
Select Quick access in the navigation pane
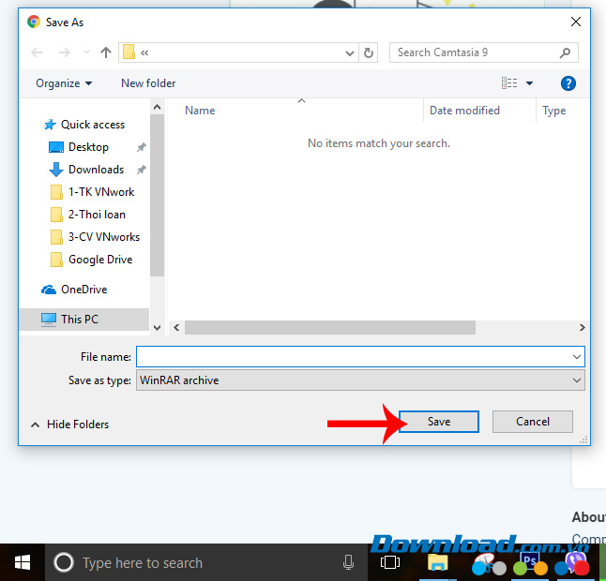[84, 125]
